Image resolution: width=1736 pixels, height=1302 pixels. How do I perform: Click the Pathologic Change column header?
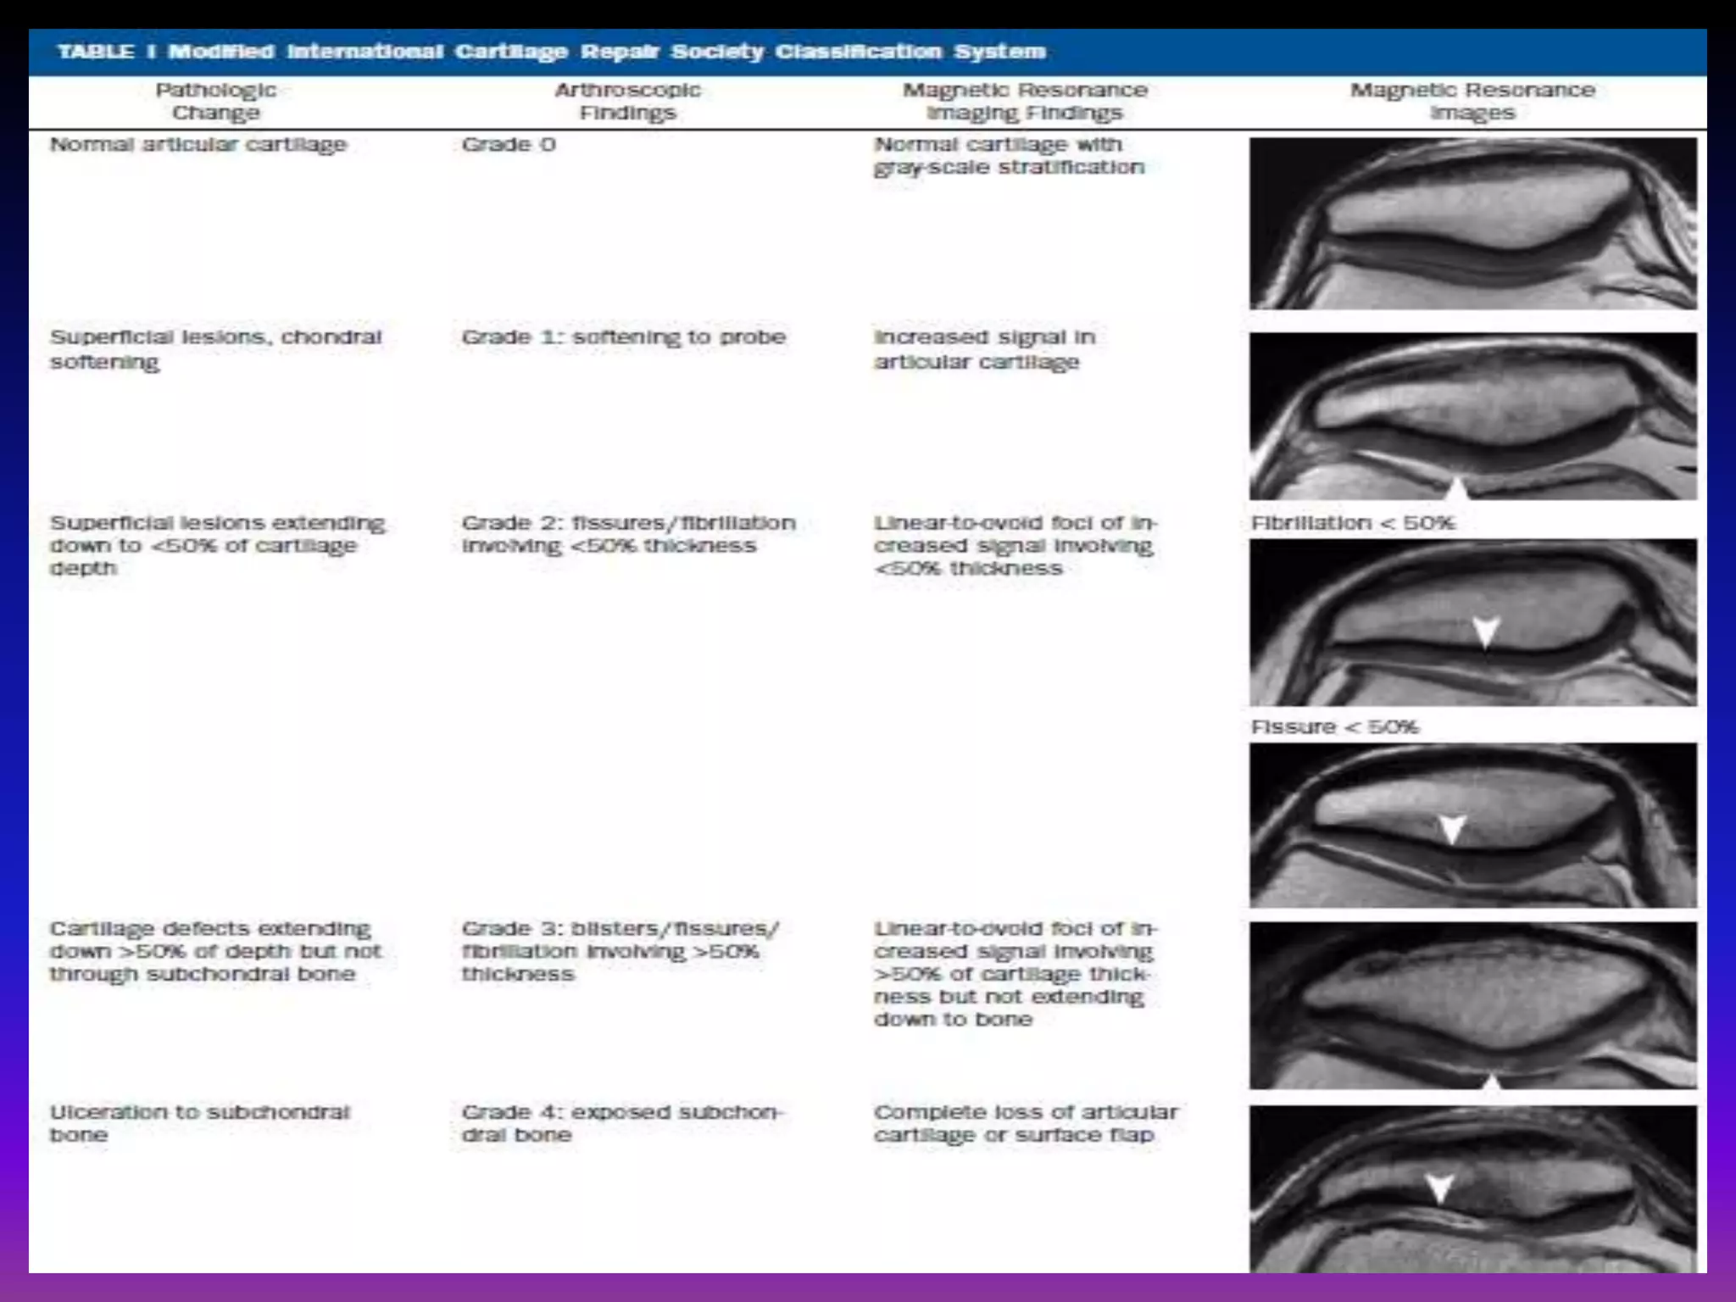tap(215, 101)
